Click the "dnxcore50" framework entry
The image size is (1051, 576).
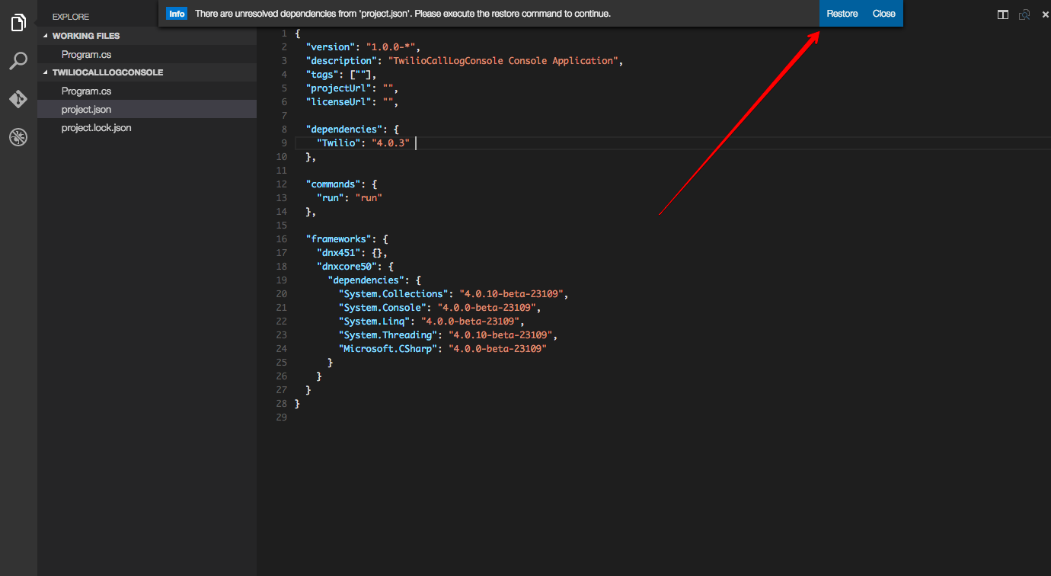click(347, 266)
